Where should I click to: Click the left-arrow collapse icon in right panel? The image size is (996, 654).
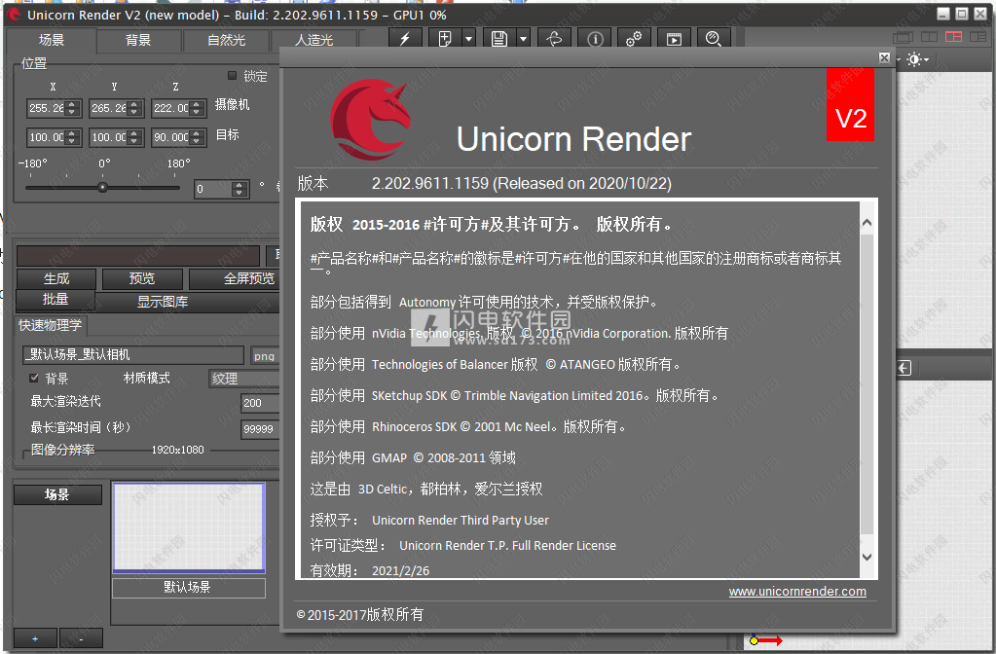[904, 368]
